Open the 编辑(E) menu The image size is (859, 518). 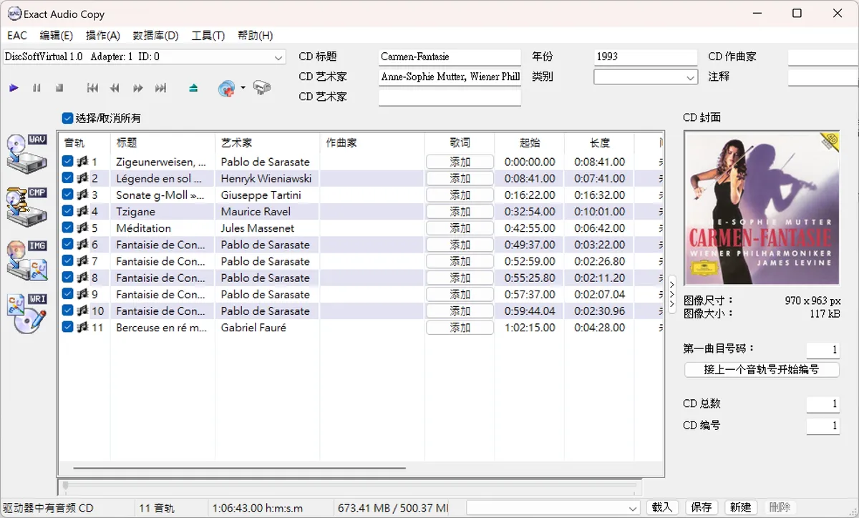57,36
